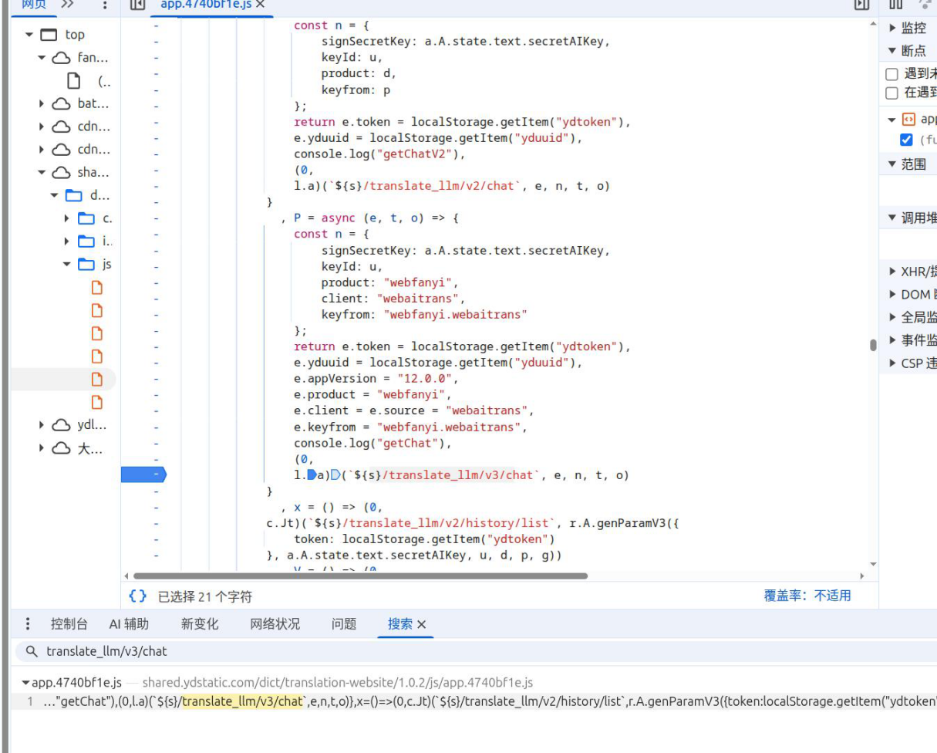Collapse the 断点 breakpoints section
The image size is (937, 753).
pyautogui.click(x=893, y=51)
